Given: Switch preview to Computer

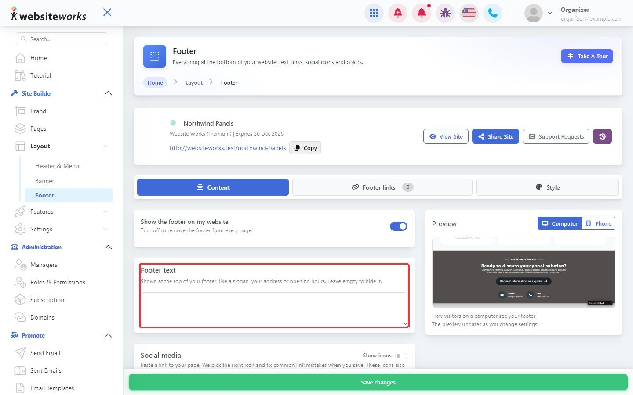Looking at the screenshot, I should [x=559, y=223].
